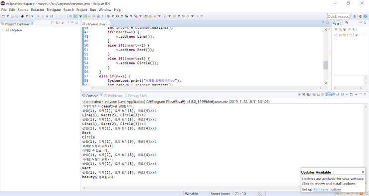The height and width of the screenshot is (196, 369).
Task: Click the New file toolbar icon
Action: point(3,16)
